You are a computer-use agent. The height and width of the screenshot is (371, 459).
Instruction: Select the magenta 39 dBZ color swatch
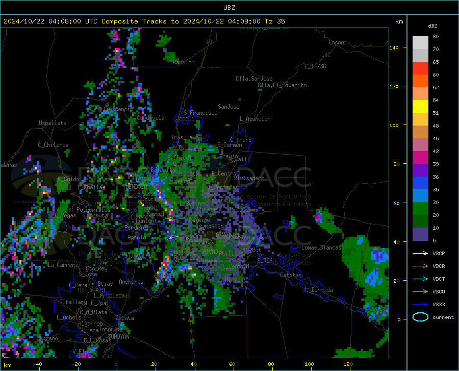420,158
